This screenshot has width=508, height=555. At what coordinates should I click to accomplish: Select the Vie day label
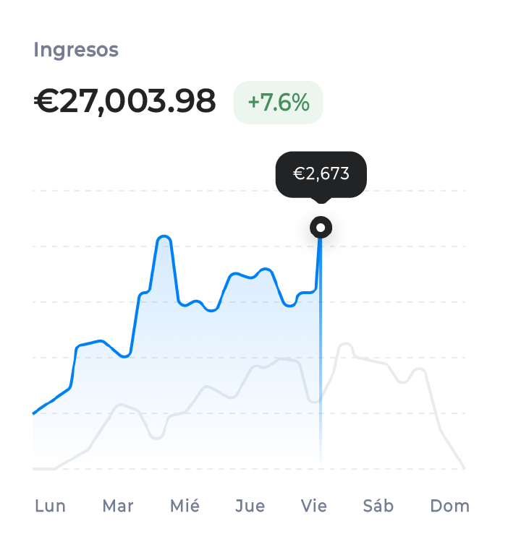[314, 506]
